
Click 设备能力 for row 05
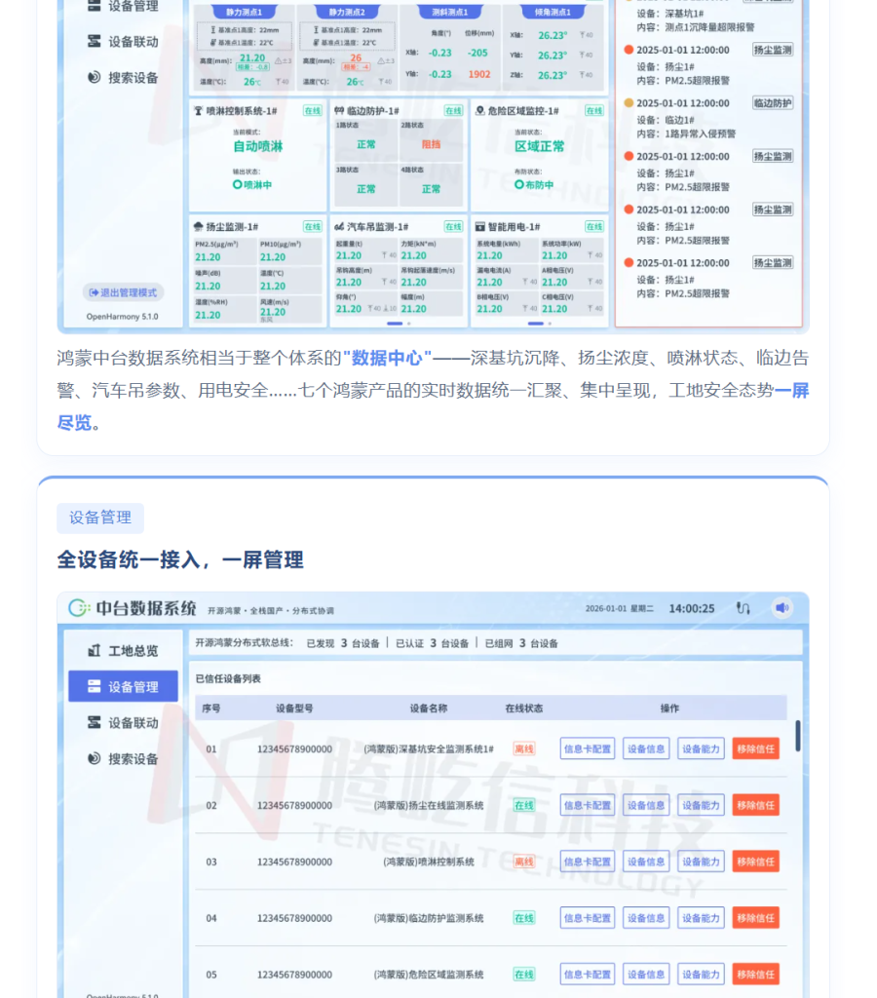(x=701, y=975)
